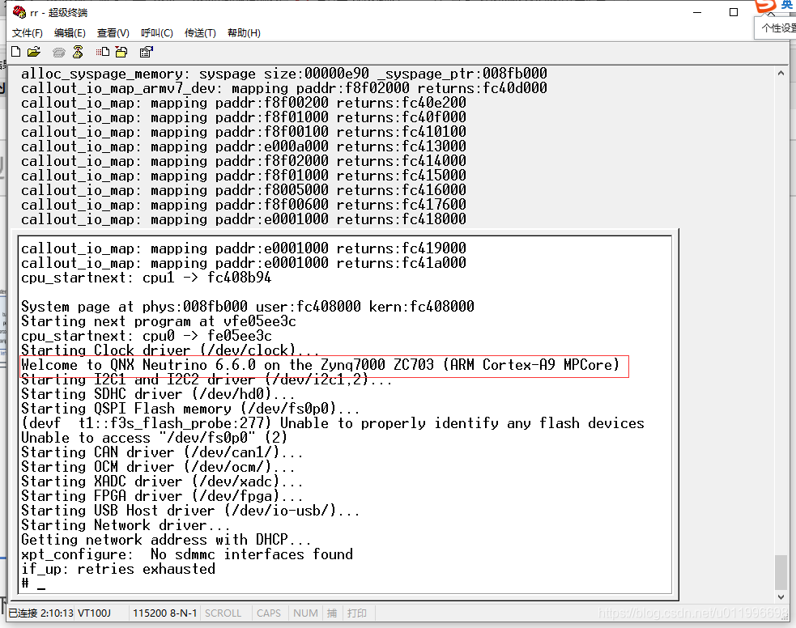Click the SCROLL status bar indicator
796x628 pixels.
coord(223,613)
